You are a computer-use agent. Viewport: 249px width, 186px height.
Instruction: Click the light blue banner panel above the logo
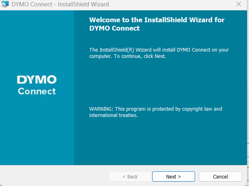click(x=37, y=41)
